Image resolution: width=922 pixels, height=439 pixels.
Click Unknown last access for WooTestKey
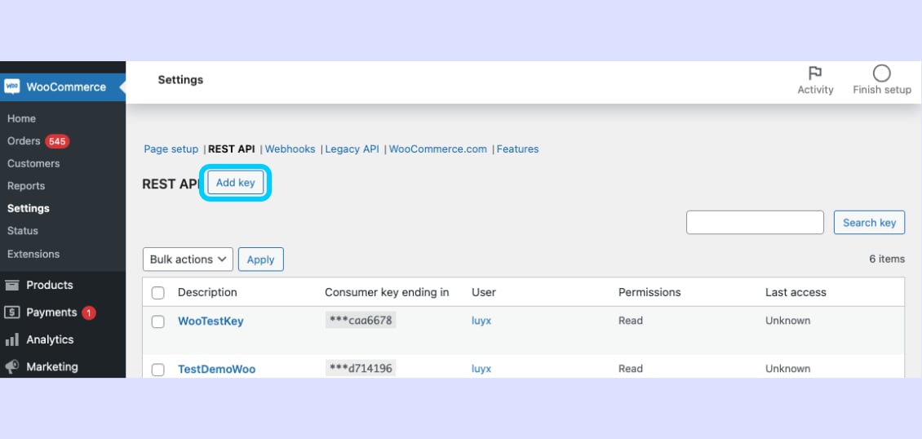[x=788, y=321]
